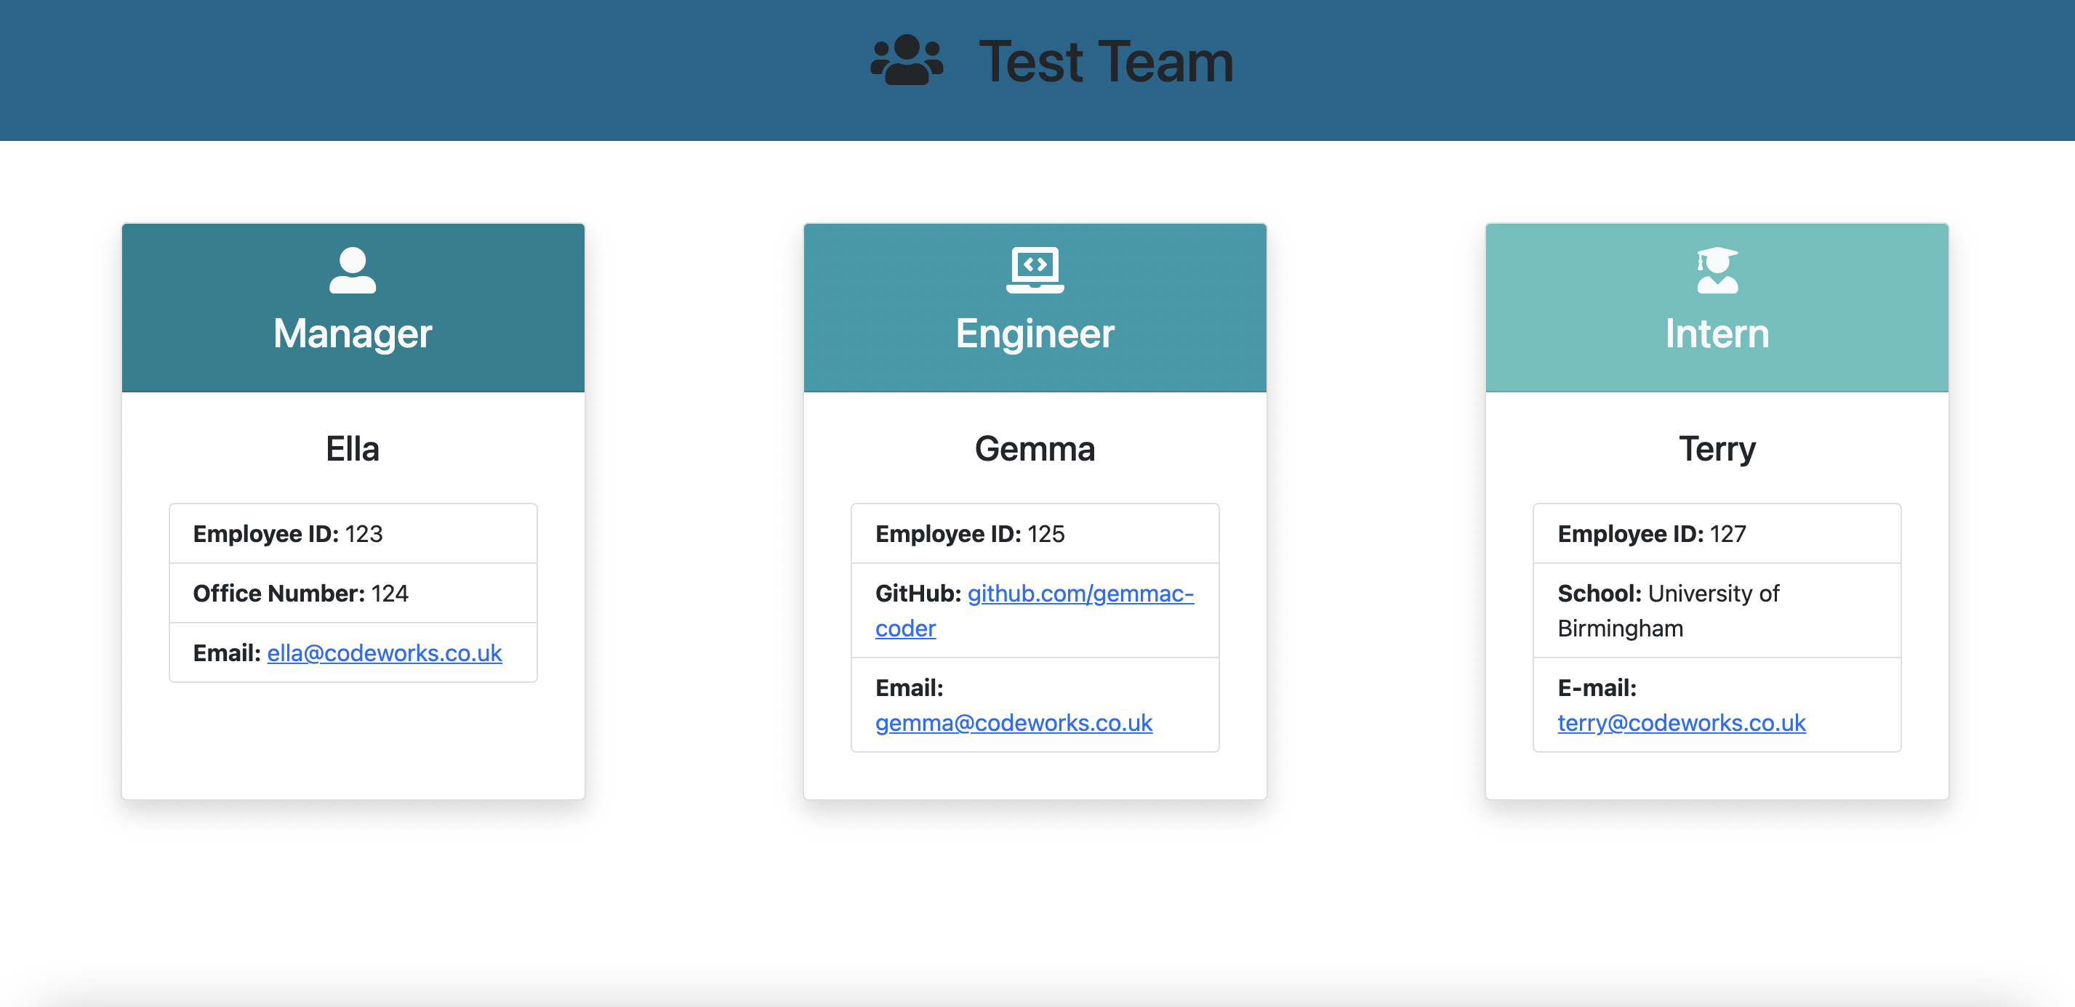Open ella@codeworks.co.uk email link
This screenshot has height=1007, width=2075.
pos(384,653)
